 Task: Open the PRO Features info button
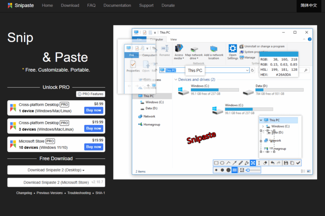tap(91, 94)
